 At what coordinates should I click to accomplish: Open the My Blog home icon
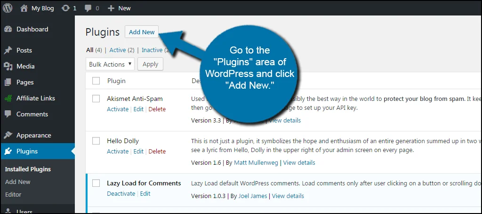(x=24, y=8)
